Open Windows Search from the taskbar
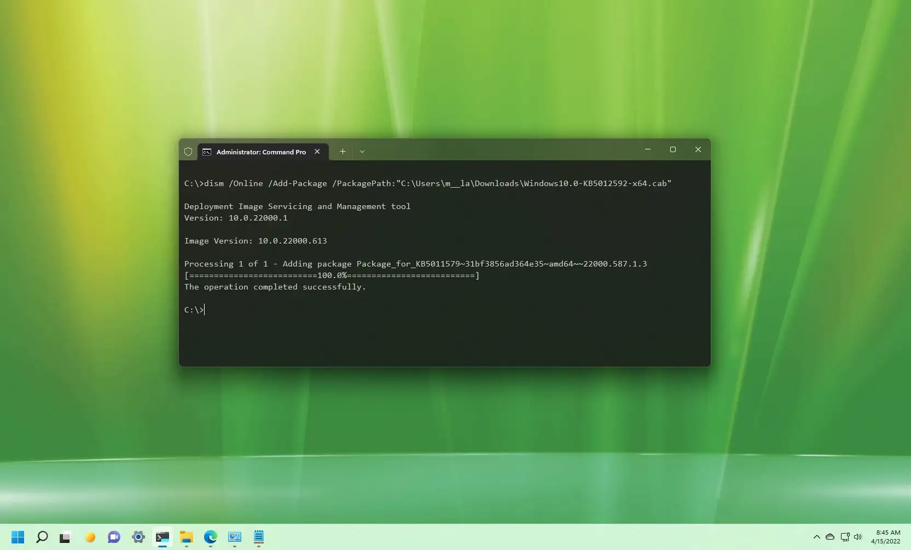Viewport: 911px width, 550px height. (x=42, y=537)
